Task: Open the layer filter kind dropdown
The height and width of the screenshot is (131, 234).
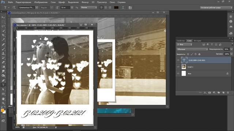Action: pos(184,44)
